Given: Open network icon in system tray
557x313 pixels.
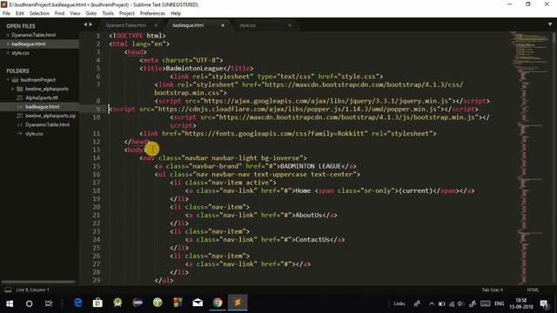Looking at the screenshot, I should (452, 303).
